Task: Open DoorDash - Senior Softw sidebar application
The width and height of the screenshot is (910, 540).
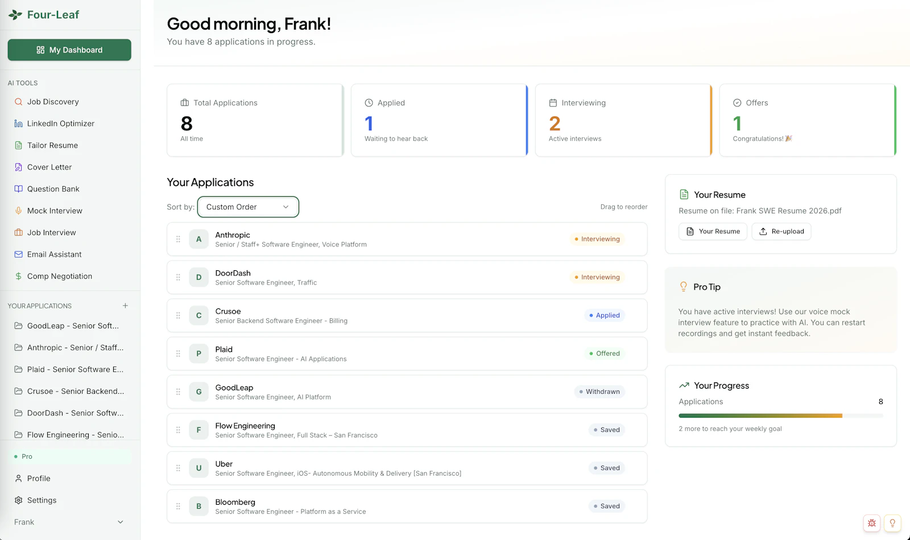Action: pyautogui.click(x=69, y=413)
